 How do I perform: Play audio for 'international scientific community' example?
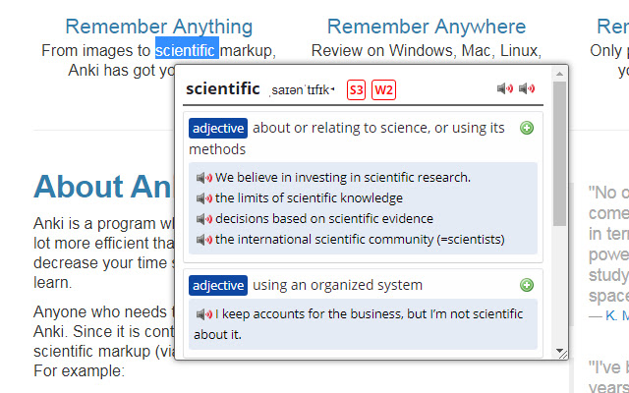point(204,240)
